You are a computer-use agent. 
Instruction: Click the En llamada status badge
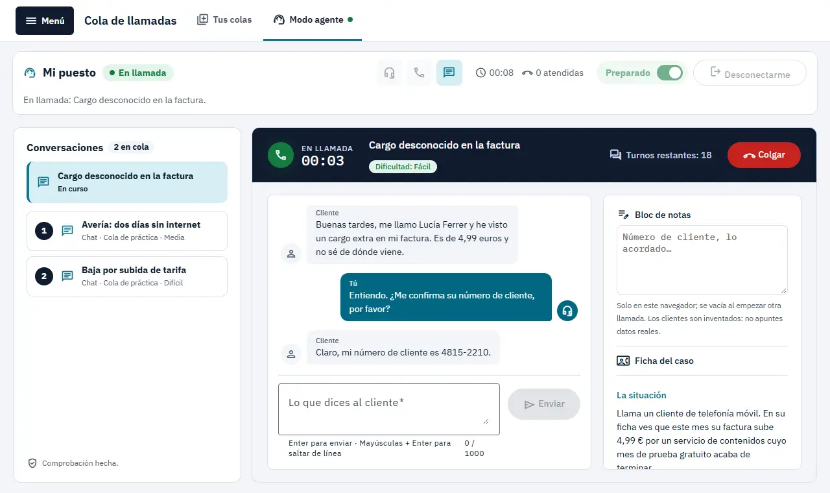(138, 73)
